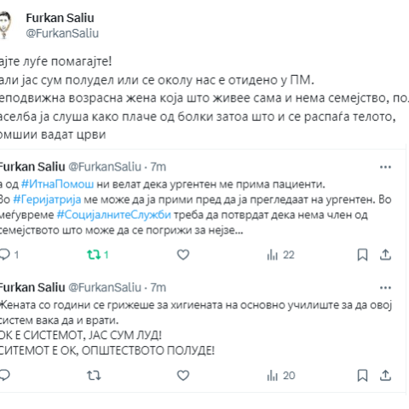Retweet the tweet about СИСТЕМОТ

point(94,376)
